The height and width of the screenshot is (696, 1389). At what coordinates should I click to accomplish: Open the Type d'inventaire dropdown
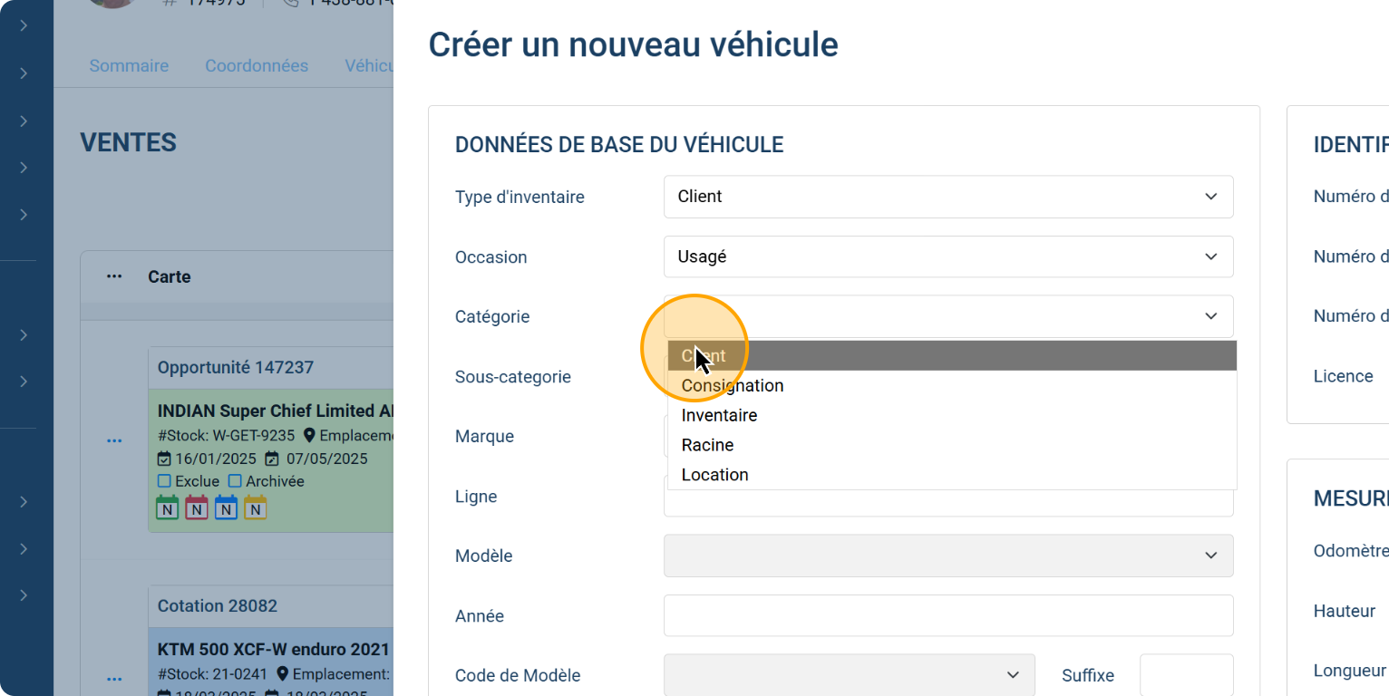pos(947,197)
